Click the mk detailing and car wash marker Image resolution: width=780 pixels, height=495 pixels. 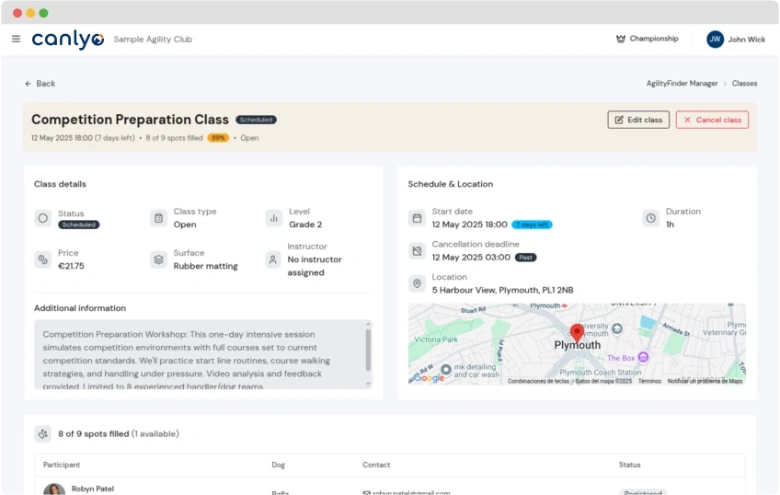(x=446, y=370)
